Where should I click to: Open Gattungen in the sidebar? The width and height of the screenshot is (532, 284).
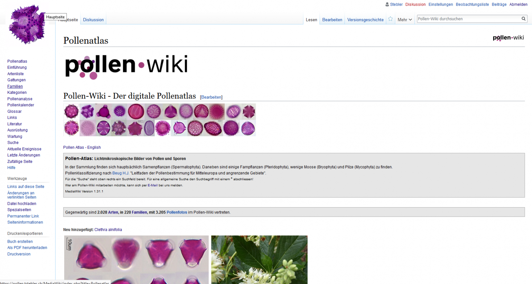click(17, 80)
